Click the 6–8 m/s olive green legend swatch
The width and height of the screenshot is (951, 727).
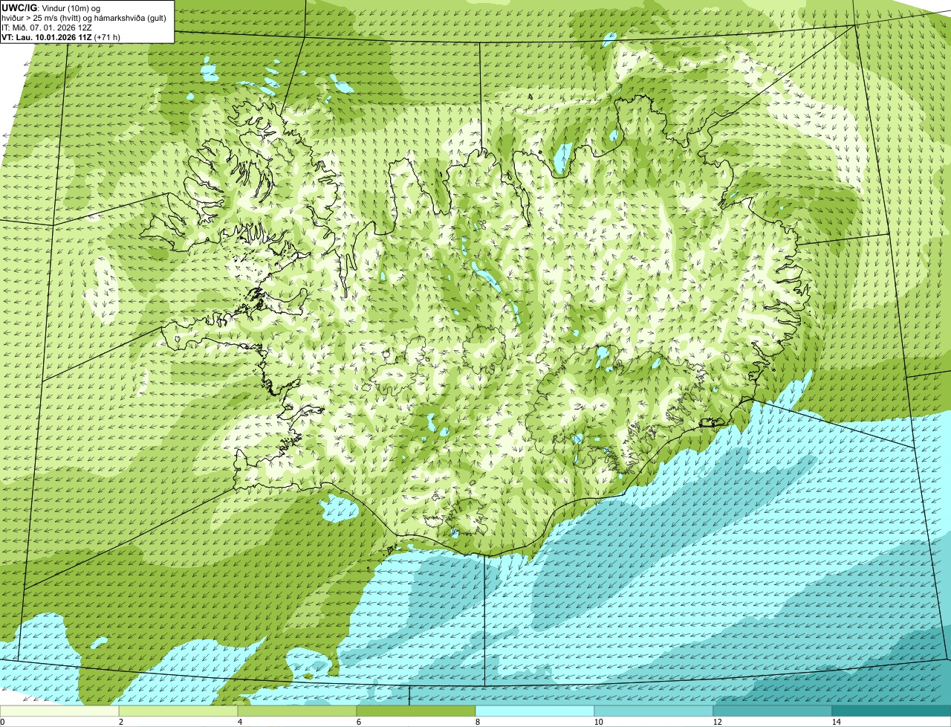[x=416, y=711]
